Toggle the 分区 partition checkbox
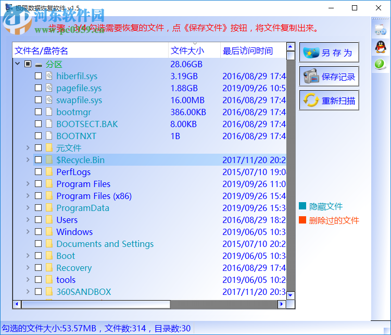Screen dimensions: 391x335 pyautogui.click(x=28, y=64)
